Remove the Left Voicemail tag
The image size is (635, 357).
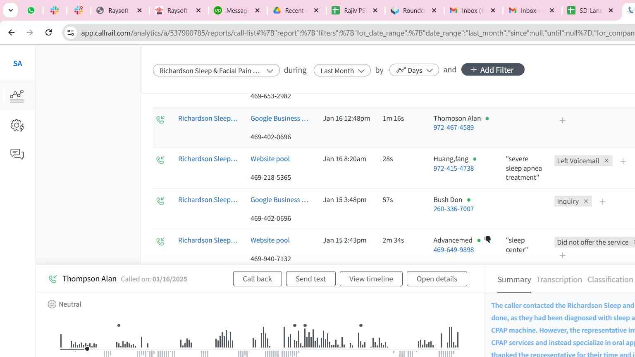pyautogui.click(x=606, y=160)
